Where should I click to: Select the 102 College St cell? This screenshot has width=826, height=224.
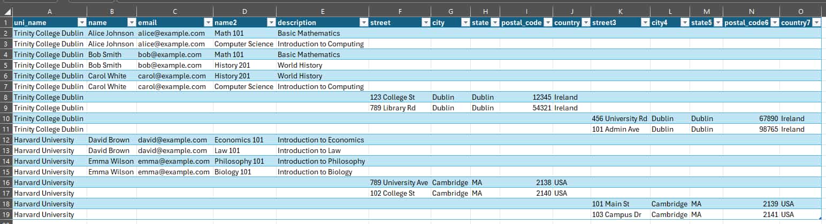[400, 193]
